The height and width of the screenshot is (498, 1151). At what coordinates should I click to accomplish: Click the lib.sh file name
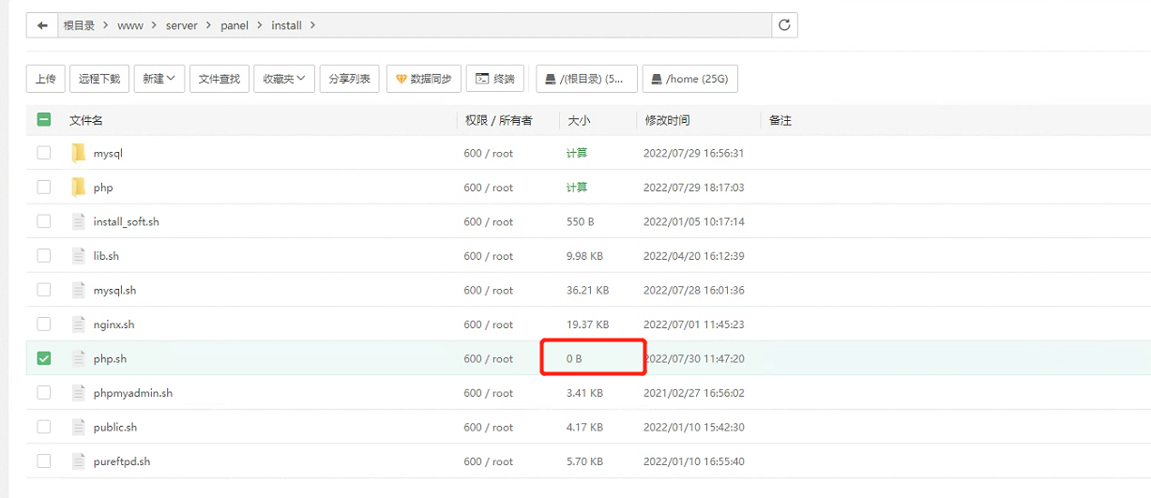tap(106, 256)
